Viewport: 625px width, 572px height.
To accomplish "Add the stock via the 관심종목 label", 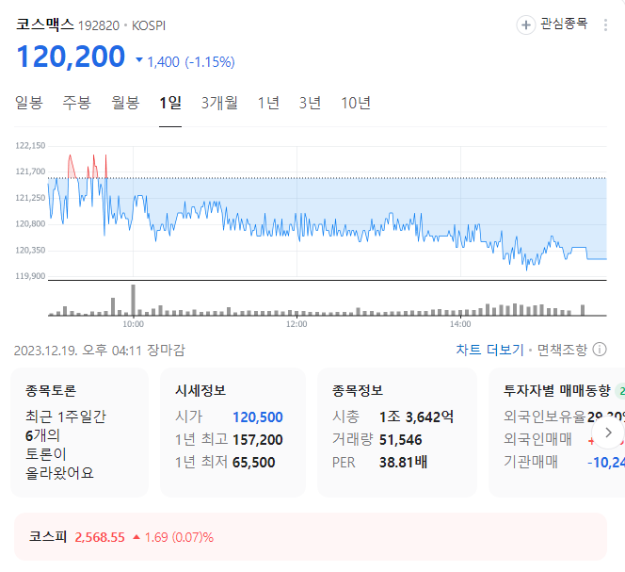I will pyautogui.click(x=564, y=24).
